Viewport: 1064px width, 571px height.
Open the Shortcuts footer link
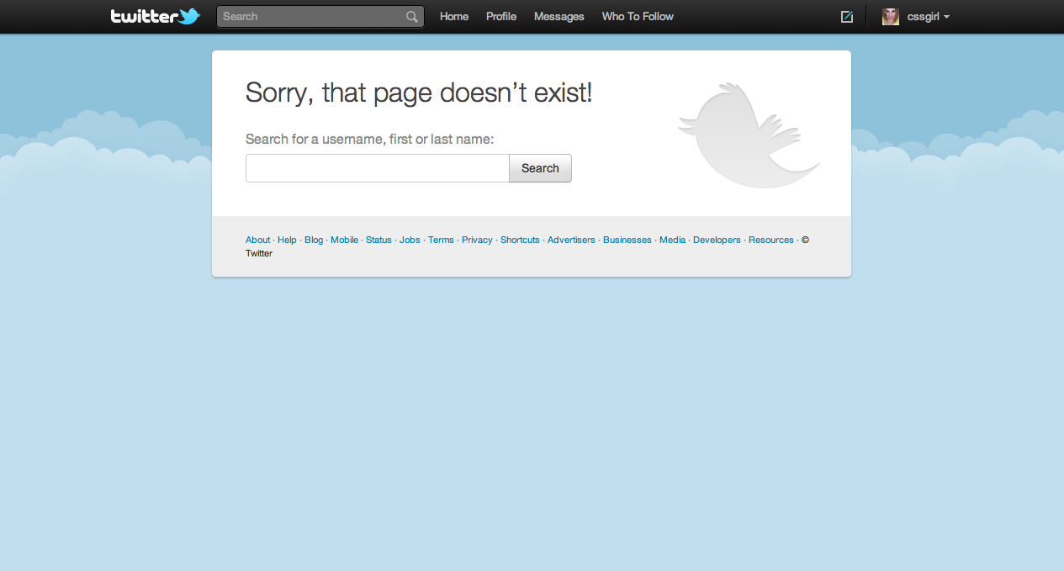point(520,240)
